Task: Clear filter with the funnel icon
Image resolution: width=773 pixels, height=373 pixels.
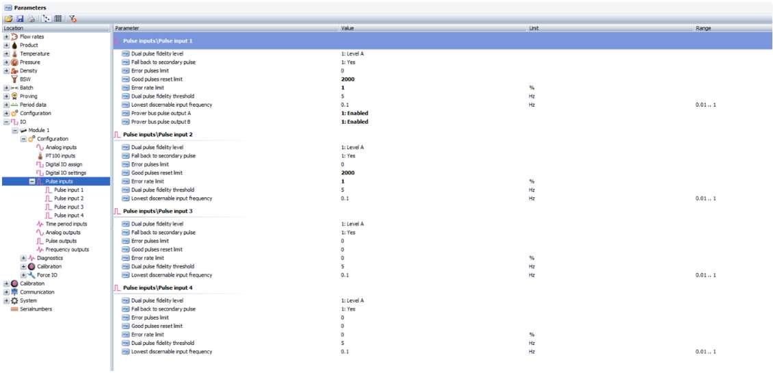Action: (73, 18)
